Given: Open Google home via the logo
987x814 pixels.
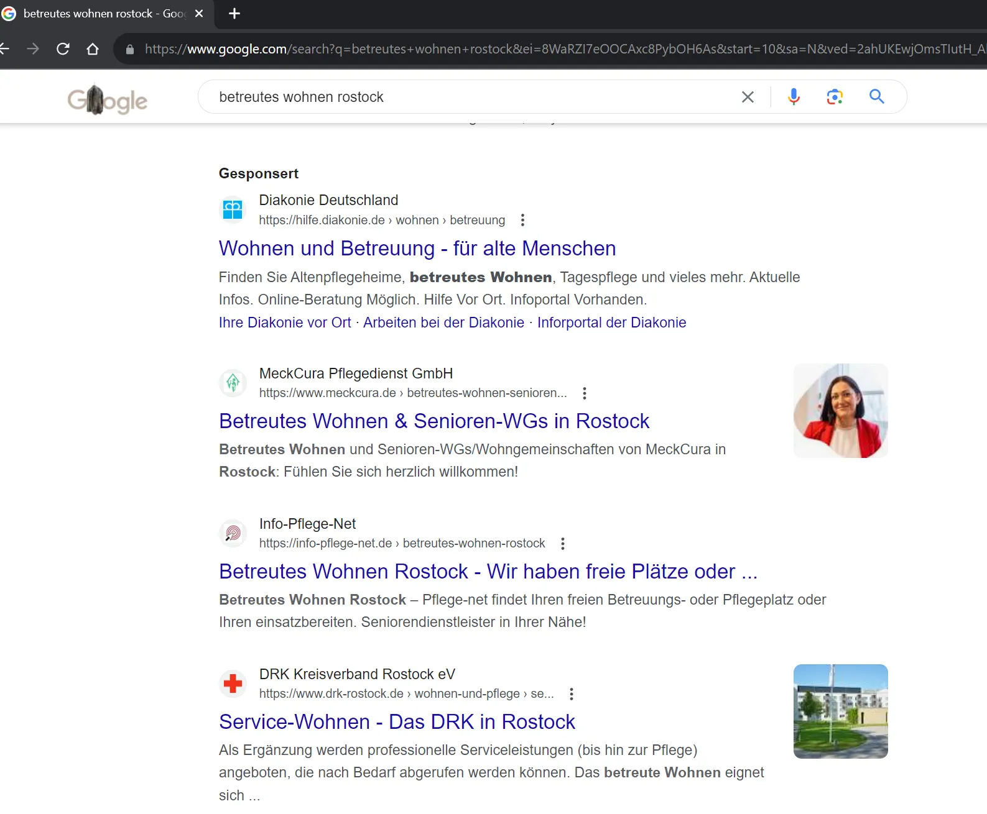Looking at the screenshot, I should coord(108,99).
